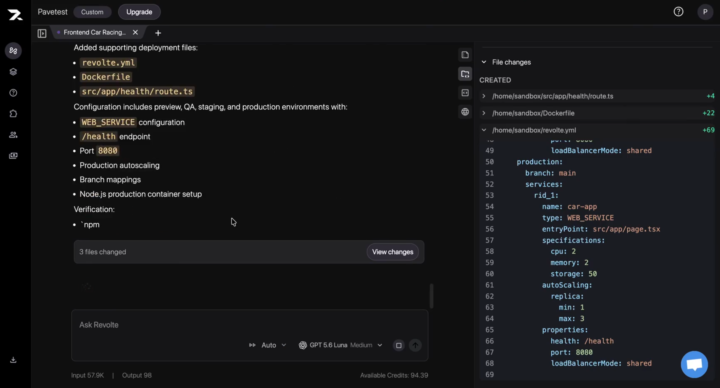
Task: Click code line 66 health: /health
Action: coord(582,341)
